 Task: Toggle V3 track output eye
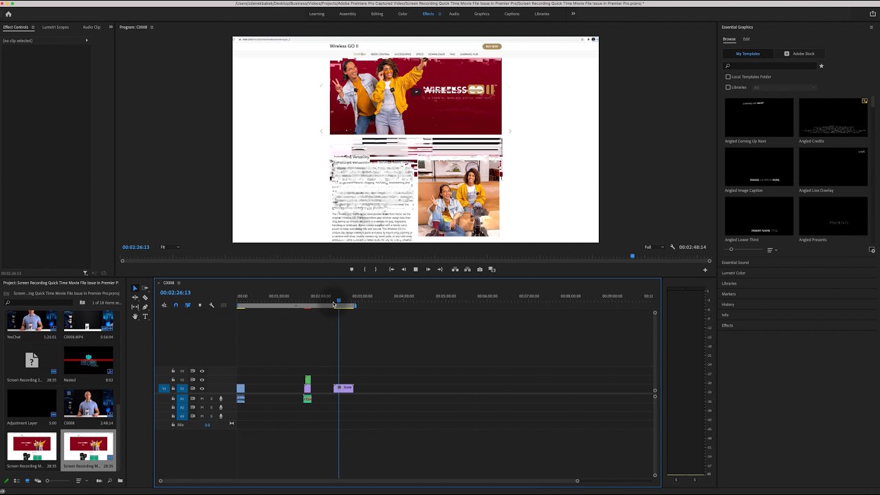[201, 371]
